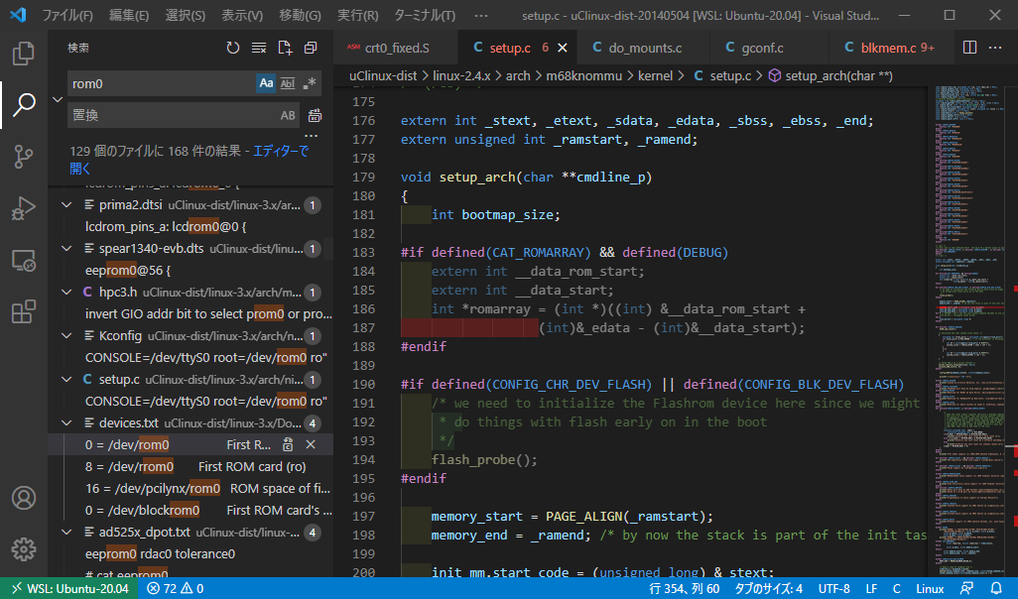This screenshot has width=1018, height=599.
Task: Open the Extensions view
Action: 24,311
